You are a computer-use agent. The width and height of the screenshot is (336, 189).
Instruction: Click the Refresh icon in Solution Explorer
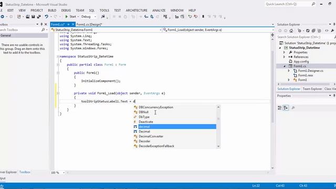pos(308,30)
